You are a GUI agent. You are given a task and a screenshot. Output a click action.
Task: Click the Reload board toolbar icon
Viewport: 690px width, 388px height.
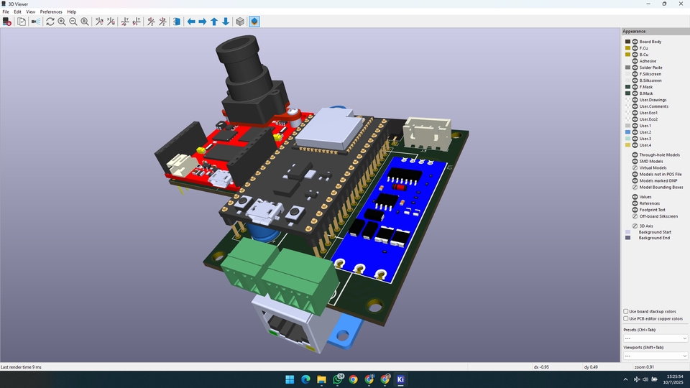coord(50,22)
